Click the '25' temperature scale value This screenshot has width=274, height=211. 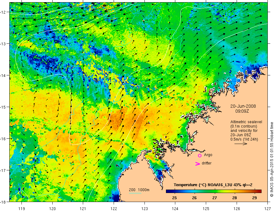pyautogui.click(x=174, y=198)
